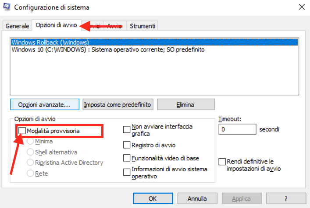Image resolution: width=310 pixels, height=208 pixels.
Task: Check Informazioni di avvio sistema operativo
Action: [127, 172]
